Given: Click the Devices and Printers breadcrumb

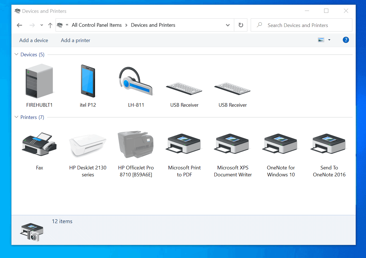Looking at the screenshot, I should (x=153, y=25).
